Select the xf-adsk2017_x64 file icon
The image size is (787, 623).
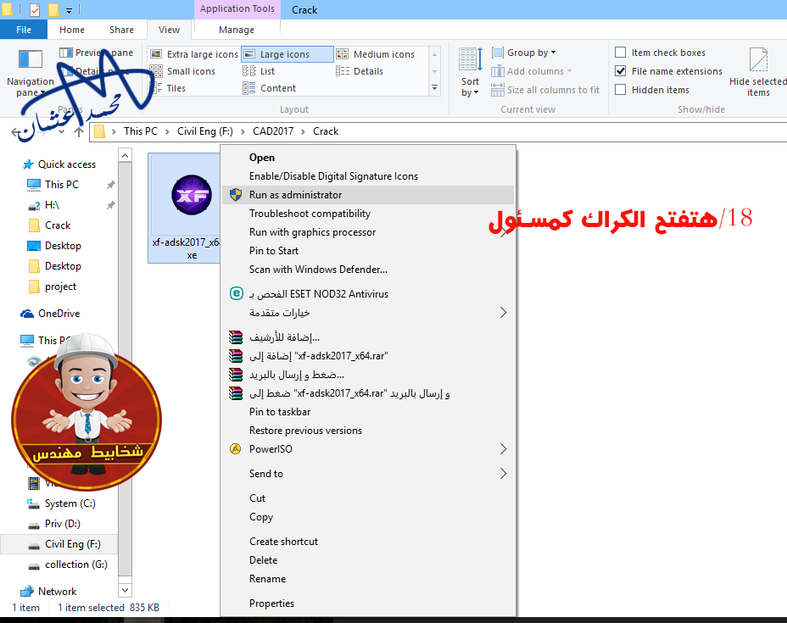point(191,195)
